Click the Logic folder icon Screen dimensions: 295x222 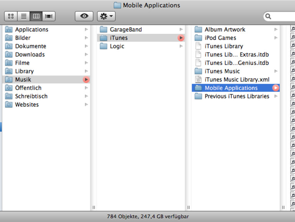[103, 46]
